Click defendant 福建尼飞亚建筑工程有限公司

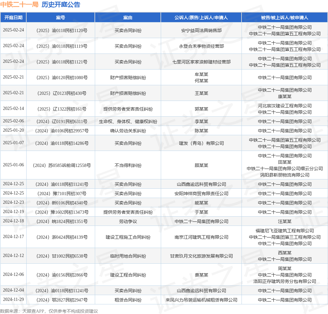(285, 230)
